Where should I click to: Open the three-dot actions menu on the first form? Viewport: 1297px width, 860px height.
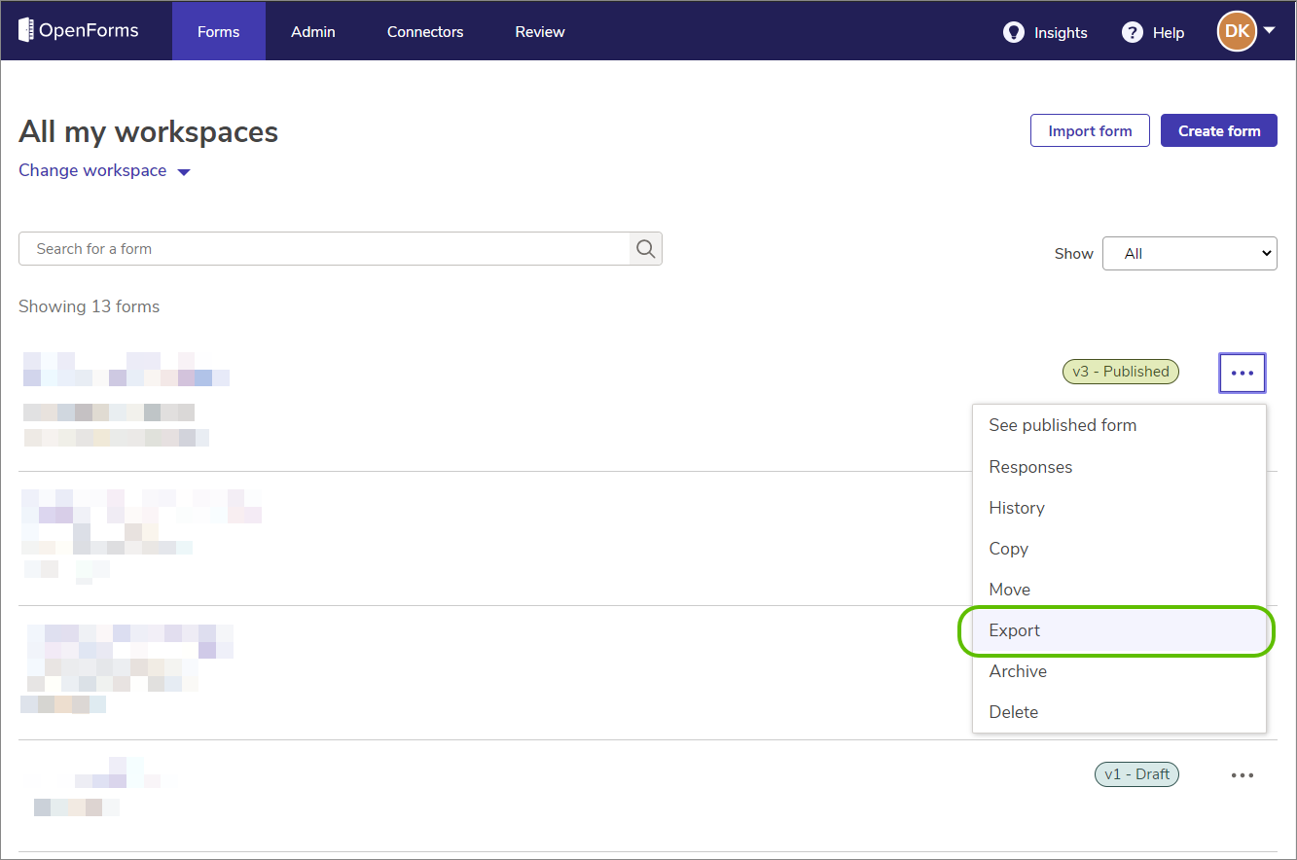click(1242, 372)
